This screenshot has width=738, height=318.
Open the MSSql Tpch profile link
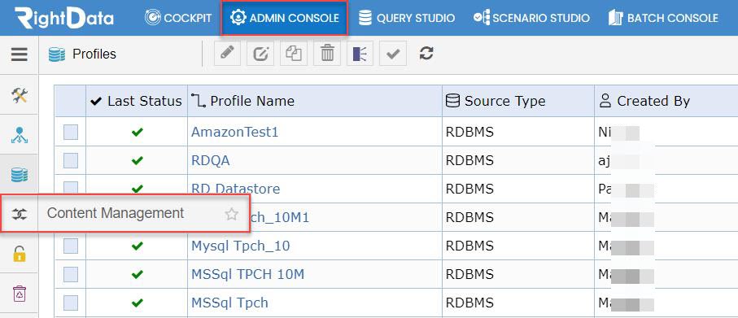(x=229, y=302)
